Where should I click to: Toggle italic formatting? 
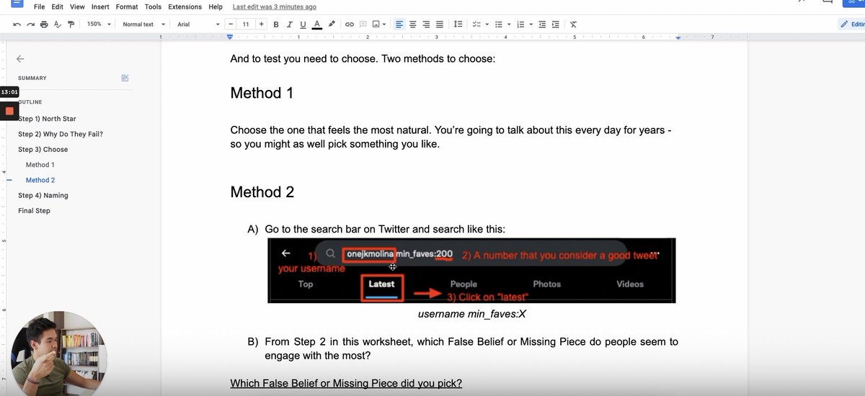tap(289, 24)
